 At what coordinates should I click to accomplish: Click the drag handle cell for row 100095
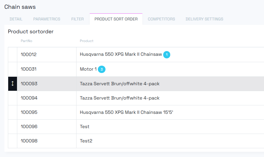[x=13, y=112]
